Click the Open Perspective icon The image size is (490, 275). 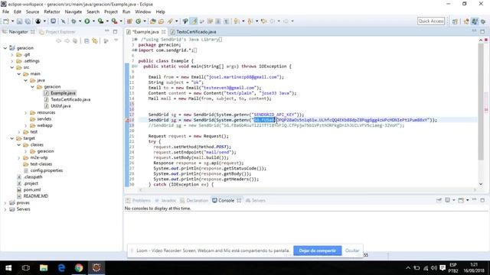pyautogui.click(x=455, y=21)
